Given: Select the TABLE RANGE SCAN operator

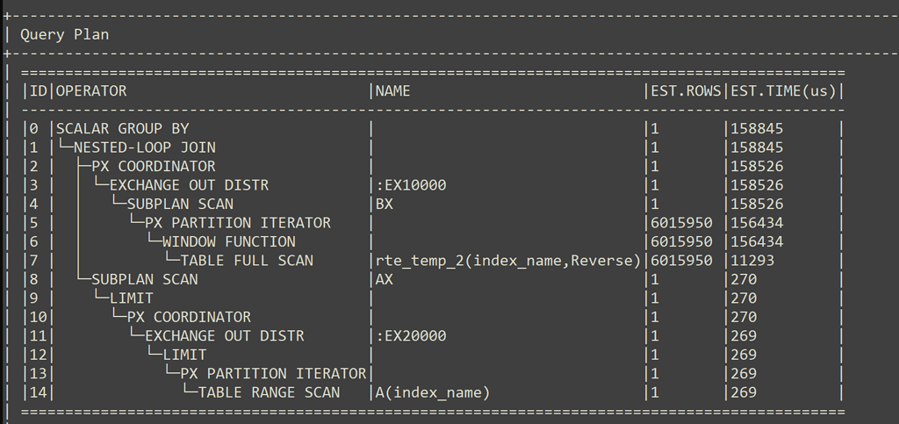Looking at the screenshot, I should click(269, 392).
